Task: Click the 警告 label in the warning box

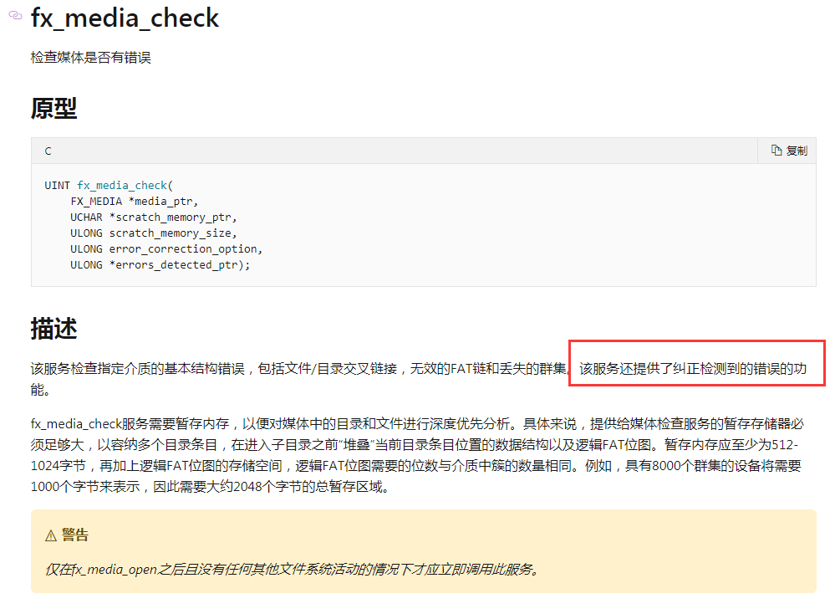Action: 75,535
